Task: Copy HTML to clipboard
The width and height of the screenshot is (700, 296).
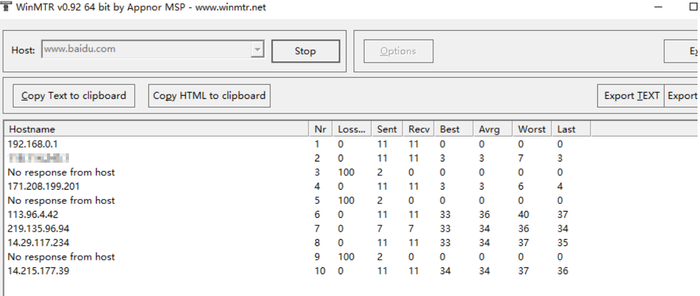Action: pyautogui.click(x=209, y=96)
